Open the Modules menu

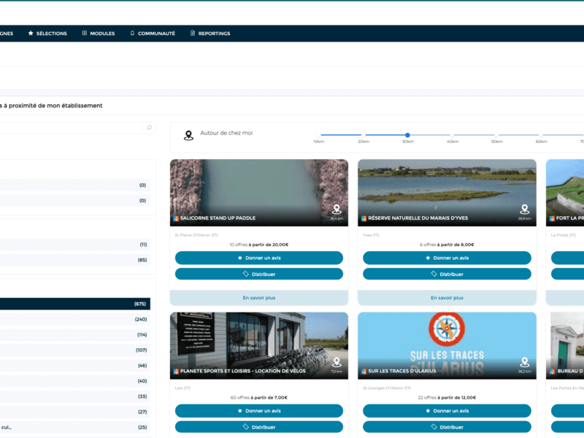(x=99, y=34)
